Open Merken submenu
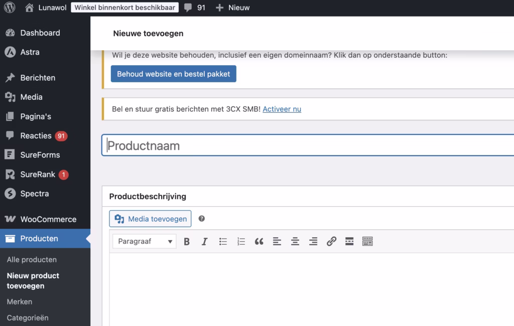514x326 pixels. [20, 302]
